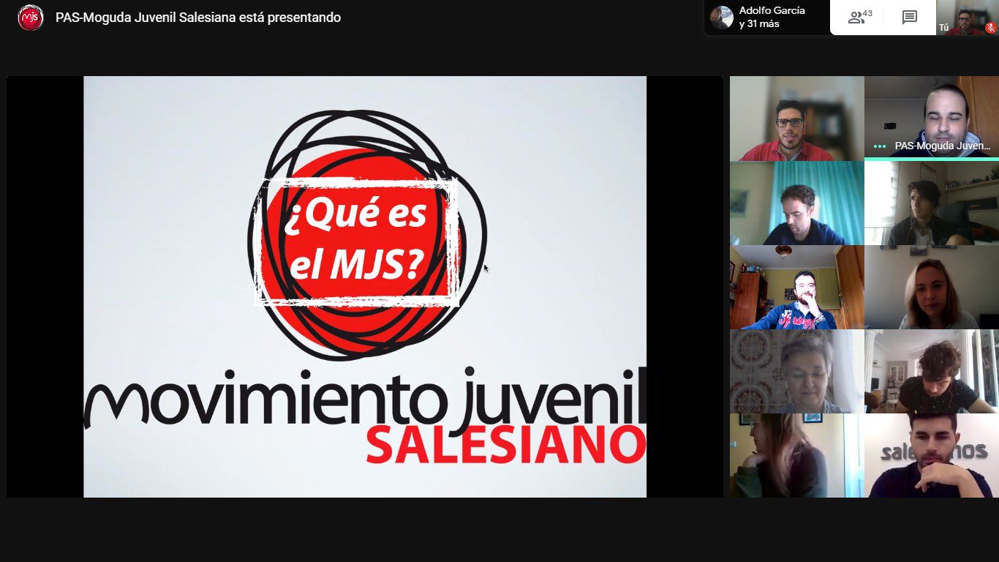Viewport: 999px width, 562px height.
Task: Click the three-dot audio indicator on PAS-Moguda tile
Action: coord(879,146)
